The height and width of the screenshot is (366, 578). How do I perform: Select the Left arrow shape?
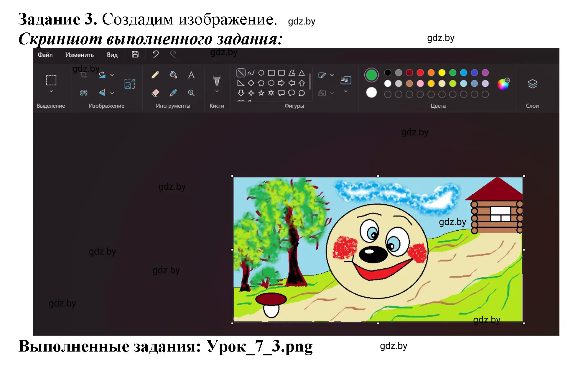(x=292, y=83)
